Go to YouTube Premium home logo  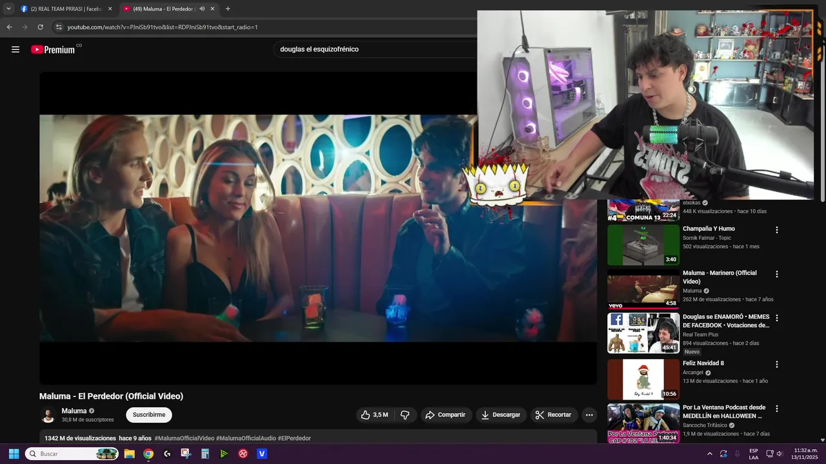click(x=53, y=50)
